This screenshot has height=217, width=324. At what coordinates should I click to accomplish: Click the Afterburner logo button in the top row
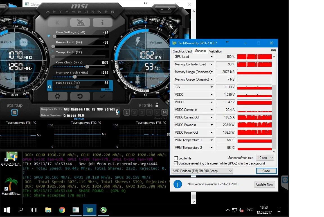[80, 22]
